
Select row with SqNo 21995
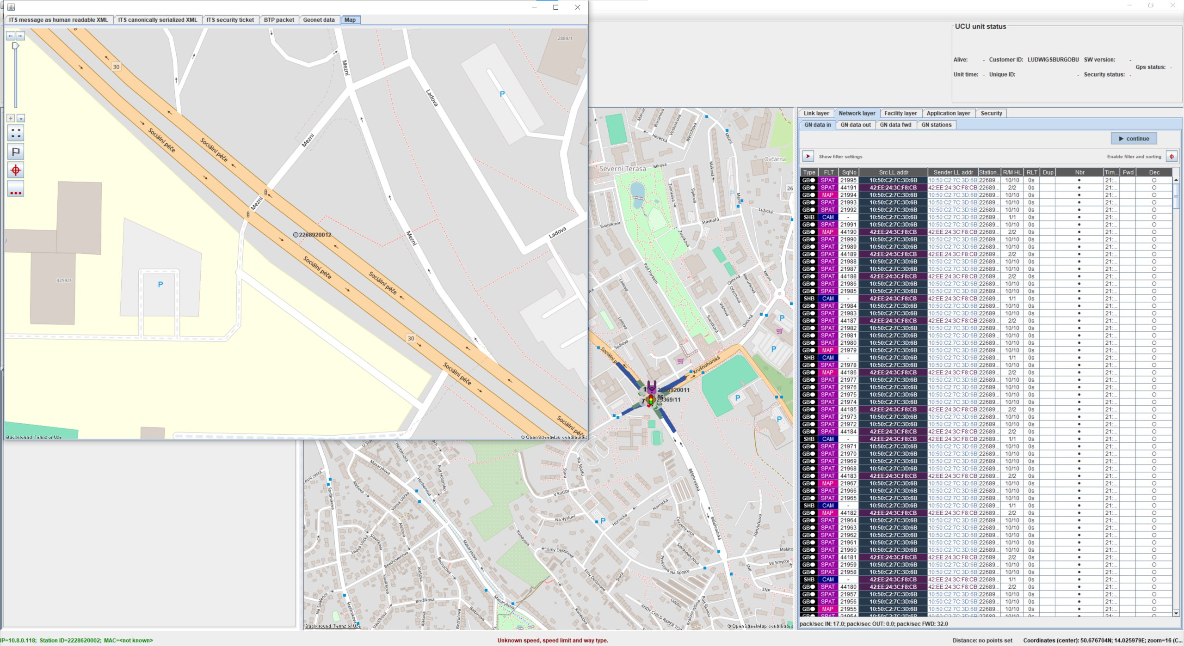(x=986, y=180)
